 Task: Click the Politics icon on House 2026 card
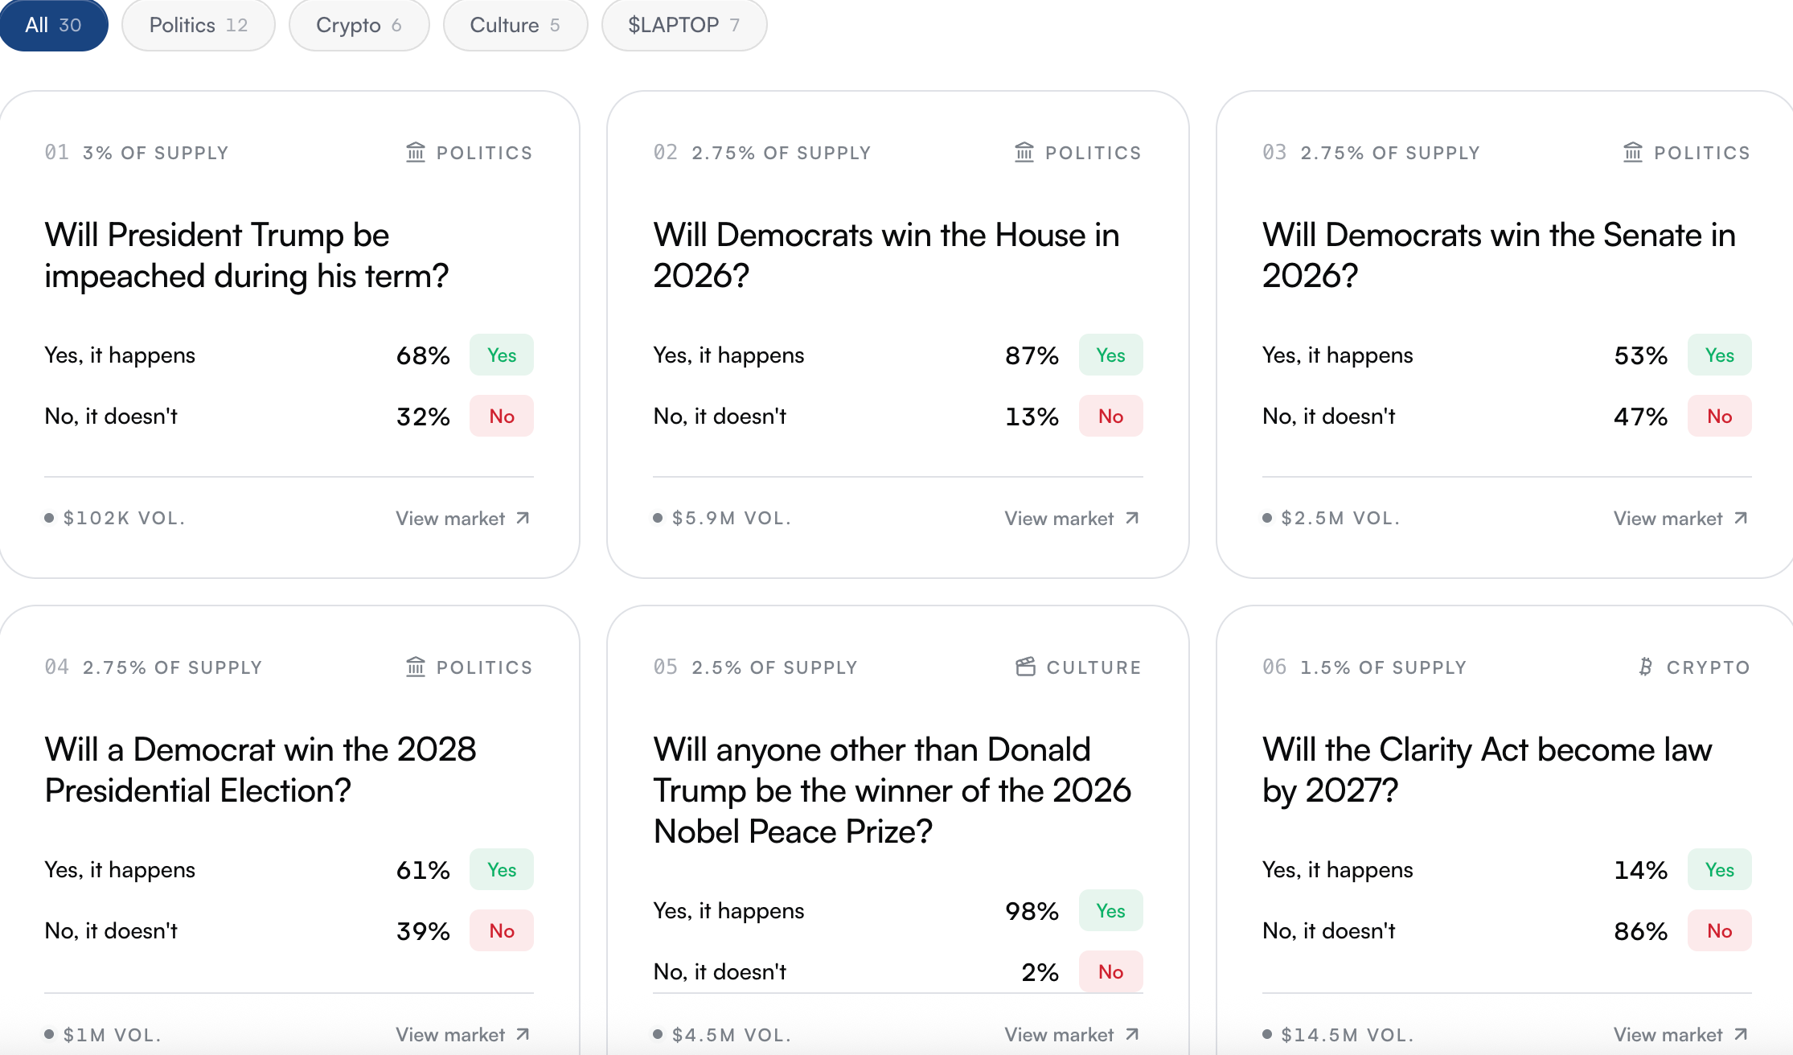1024,152
